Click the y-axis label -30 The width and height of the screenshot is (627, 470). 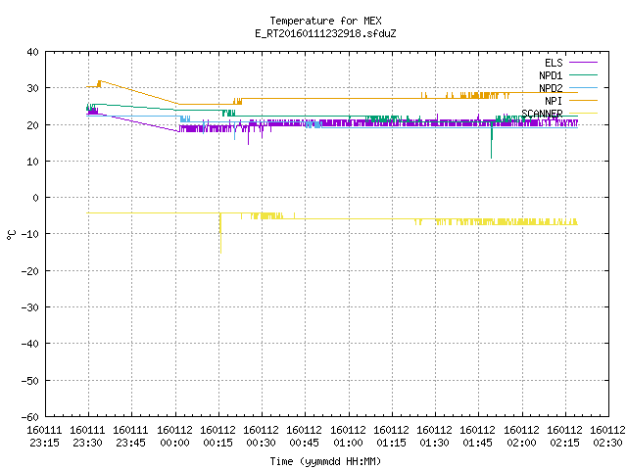[x=30, y=307]
